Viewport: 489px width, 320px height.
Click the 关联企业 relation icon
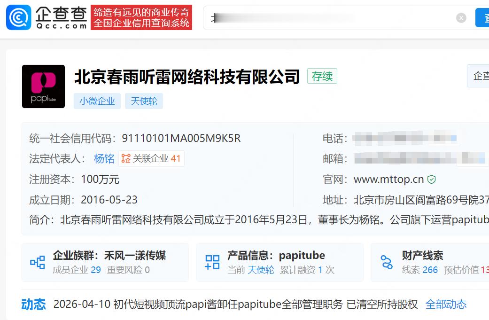pos(126,158)
